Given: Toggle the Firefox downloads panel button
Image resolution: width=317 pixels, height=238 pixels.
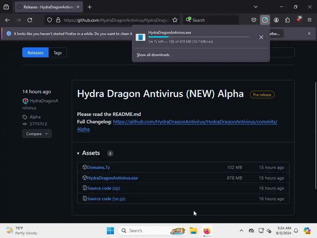Looking at the screenshot, I should tap(265, 20).
